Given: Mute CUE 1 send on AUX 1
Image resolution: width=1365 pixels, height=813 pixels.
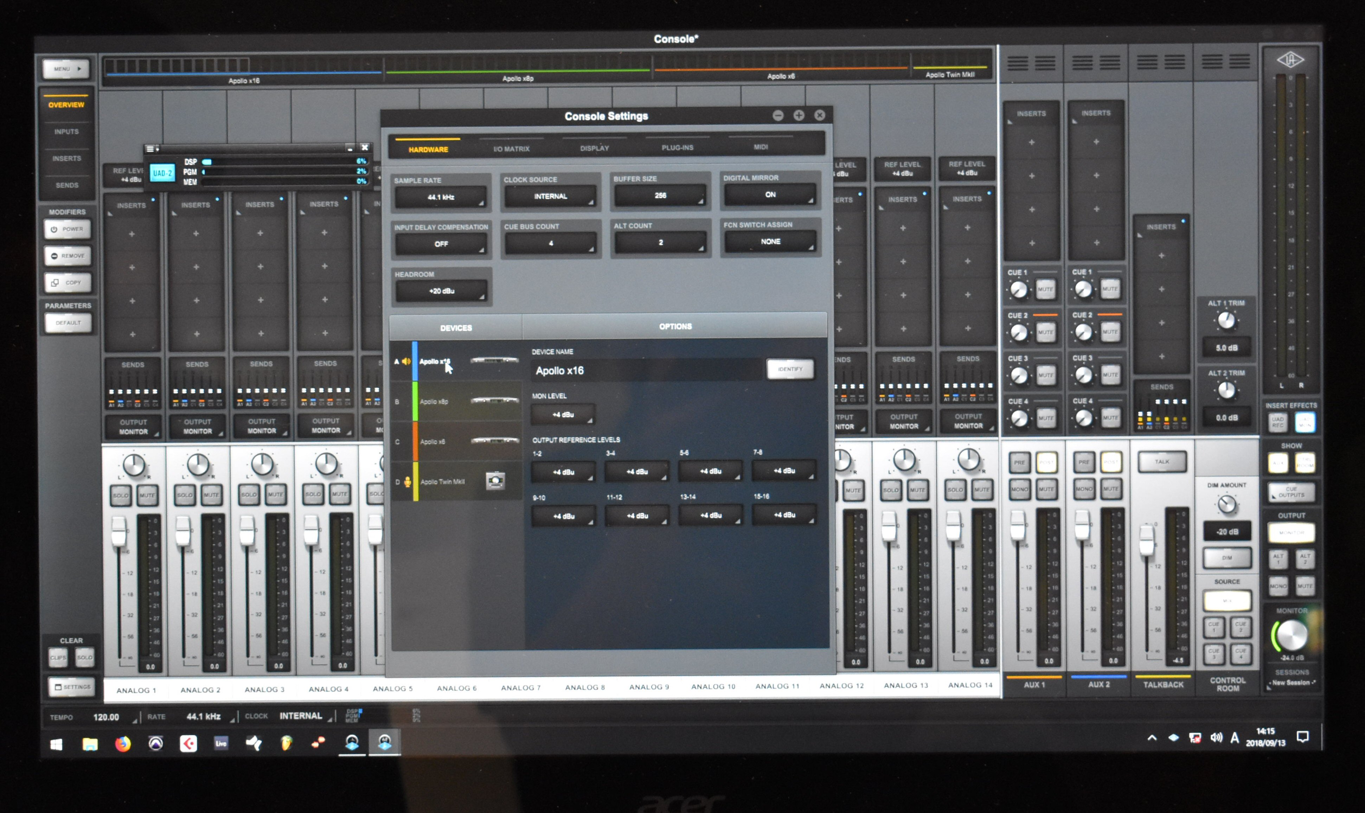Looking at the screenshot, I should tap(1045, 289).
